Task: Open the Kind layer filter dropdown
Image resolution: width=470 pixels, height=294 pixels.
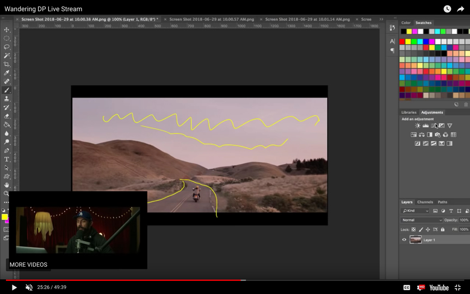Action: [416, 211]
